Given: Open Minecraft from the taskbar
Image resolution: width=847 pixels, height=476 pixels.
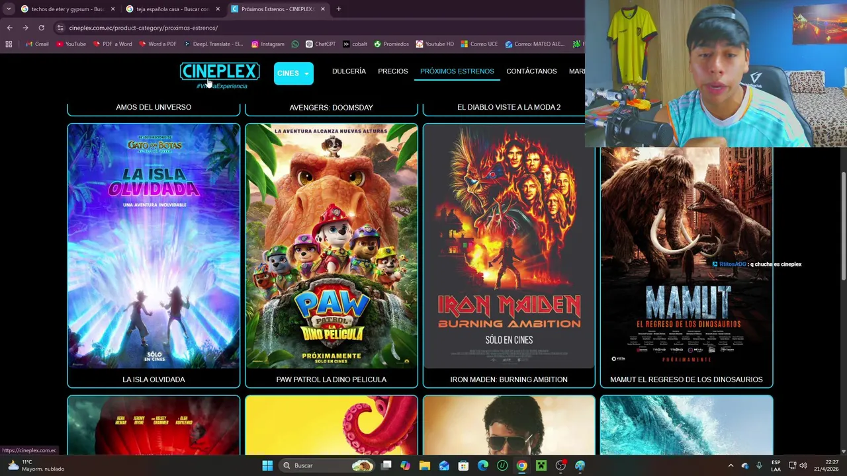Looking at the screenshot, I should [x=541, y=465].
